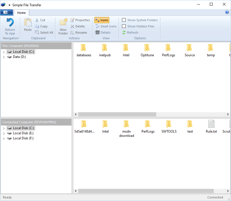Click the Refresh option icon
The image size is (231, 201).
124,33
